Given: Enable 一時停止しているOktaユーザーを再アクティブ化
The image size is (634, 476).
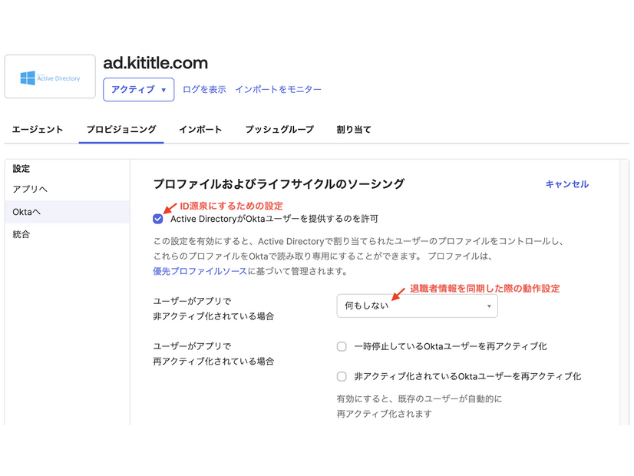Looking at the screenshot, I should (341, 346).
